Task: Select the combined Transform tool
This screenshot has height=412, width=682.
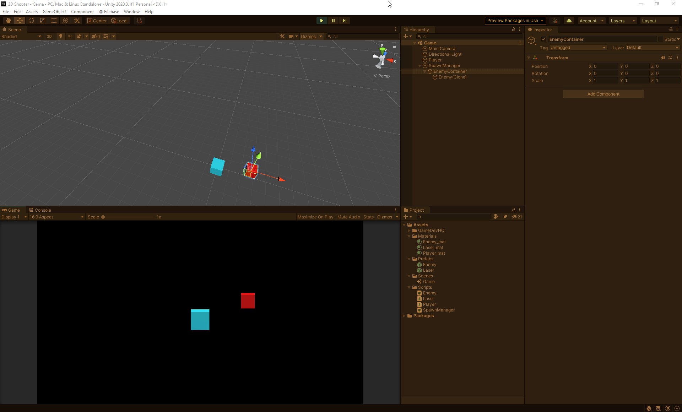Action: tap(65, 21)
